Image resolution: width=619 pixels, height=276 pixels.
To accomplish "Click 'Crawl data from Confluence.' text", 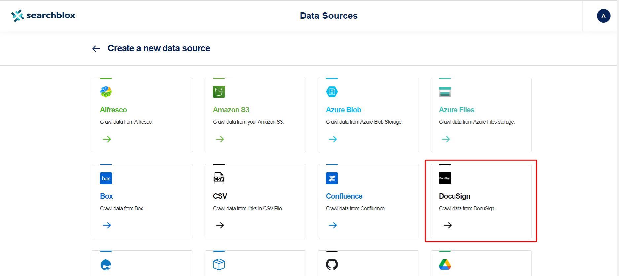I will (356, 209).
